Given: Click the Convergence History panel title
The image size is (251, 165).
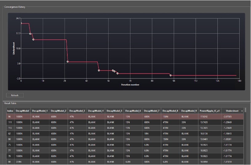Looking at the screenshot, I should [x=15, y=7].
